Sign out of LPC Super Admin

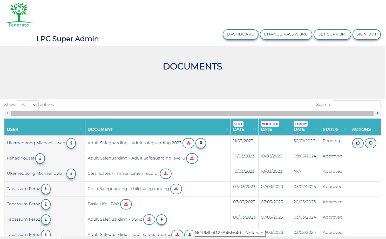click(x=366, y=34)
